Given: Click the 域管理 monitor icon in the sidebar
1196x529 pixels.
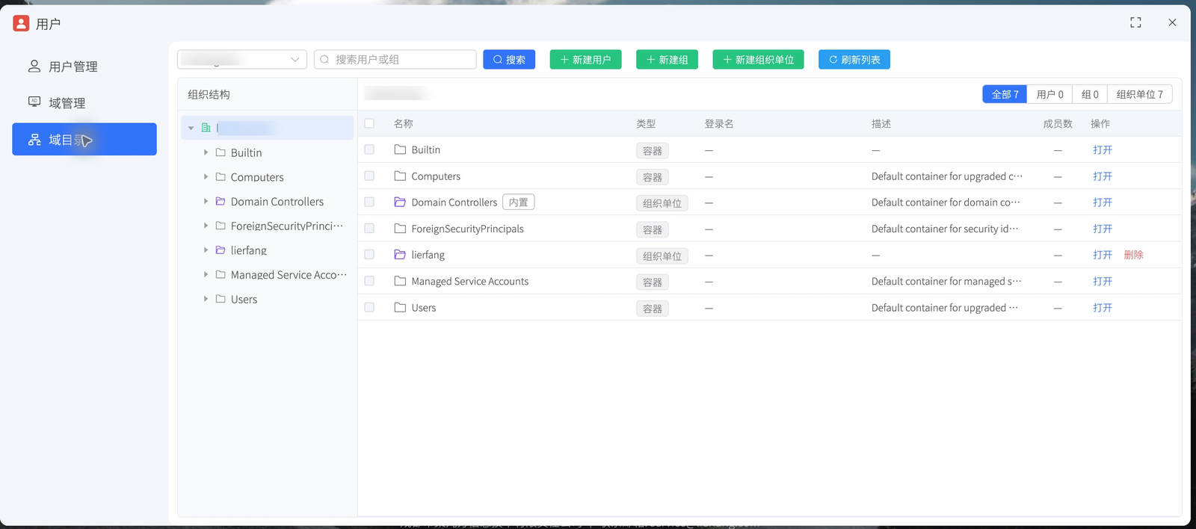Looking at the screenshot, I should click(x=34, y=102).
